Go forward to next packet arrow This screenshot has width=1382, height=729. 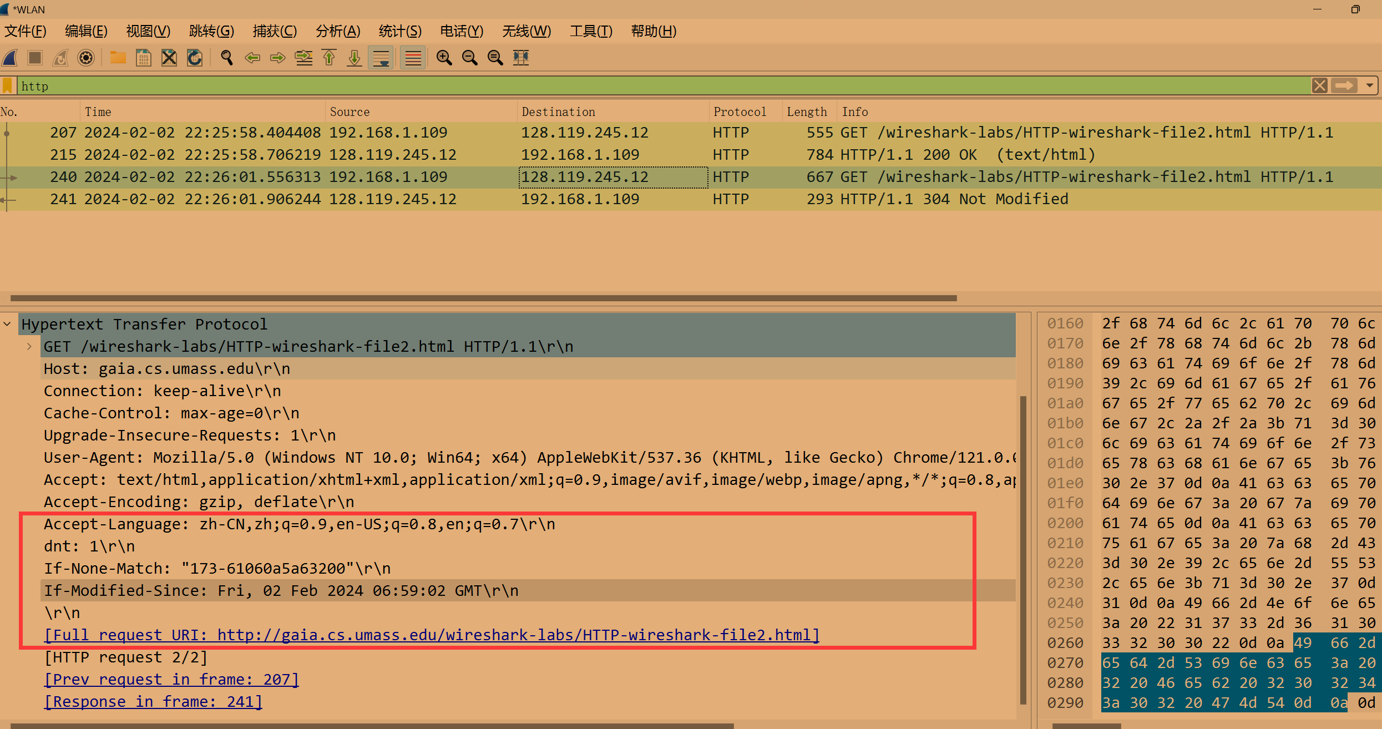pyautogui.click(x=277, y=58)
